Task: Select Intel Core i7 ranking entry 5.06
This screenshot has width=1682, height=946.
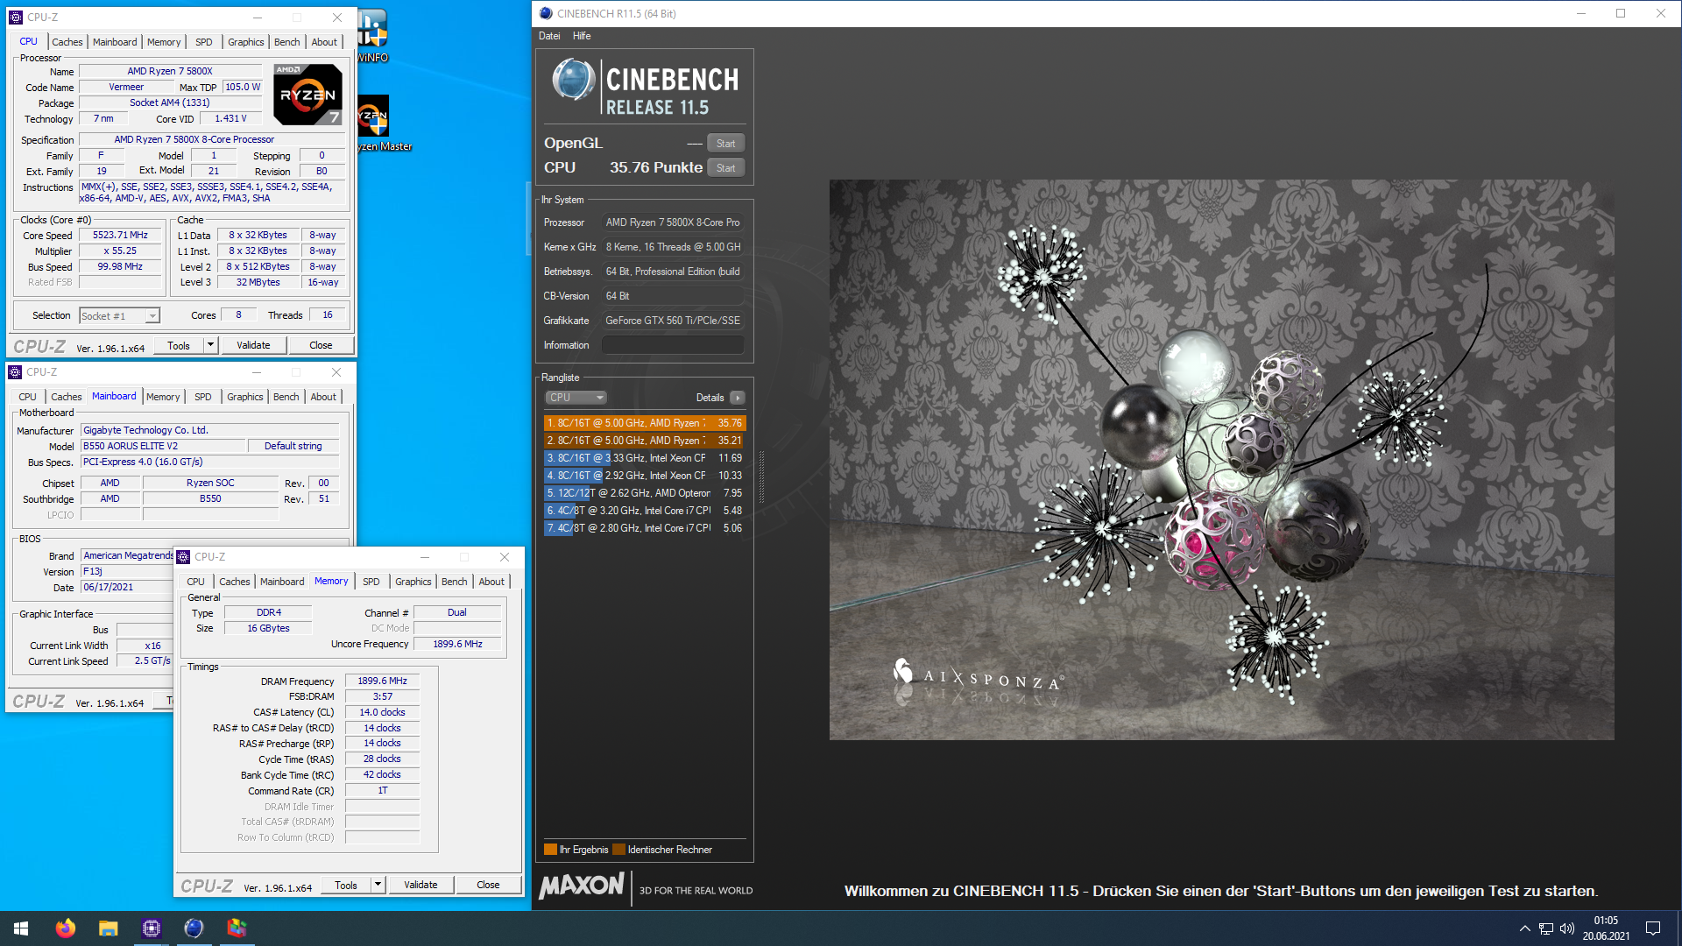Action: (645, 528)
